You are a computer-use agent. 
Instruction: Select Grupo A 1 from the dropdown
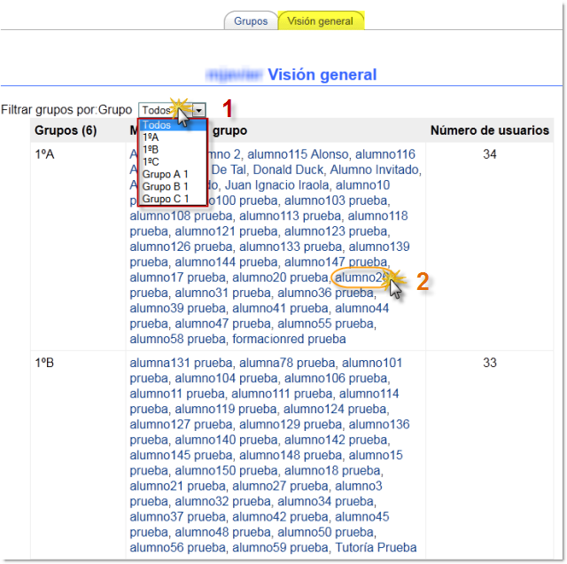coord(166,175)
